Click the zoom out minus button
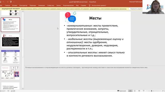Viewport: 165px width, 92px height. tap(147, 91)
